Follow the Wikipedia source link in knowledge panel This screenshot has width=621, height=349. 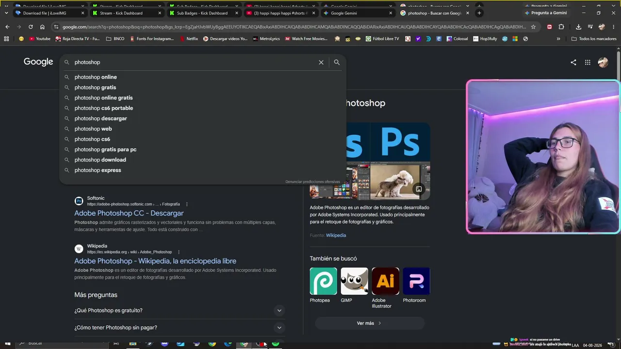coord(336,236)
